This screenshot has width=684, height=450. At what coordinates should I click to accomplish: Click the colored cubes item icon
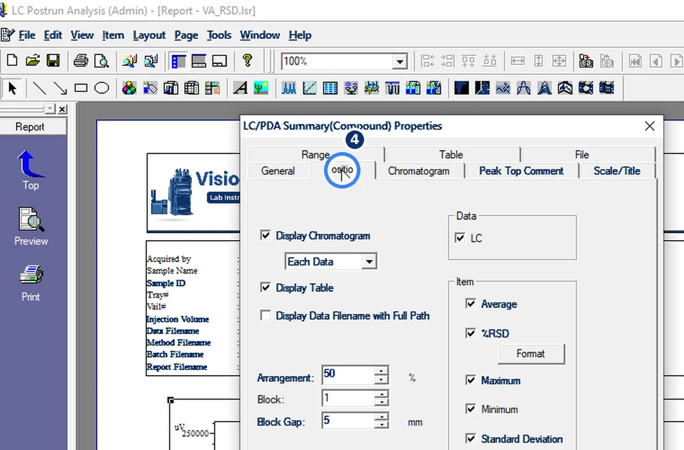[x=129, y=88]
